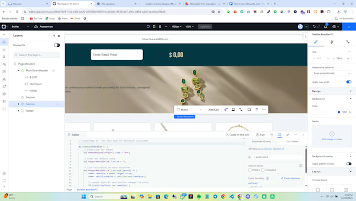This screenshot has height=201, width=356.
Task: Adjust the color opacity slider handle
Action: [x=339, y=112]
